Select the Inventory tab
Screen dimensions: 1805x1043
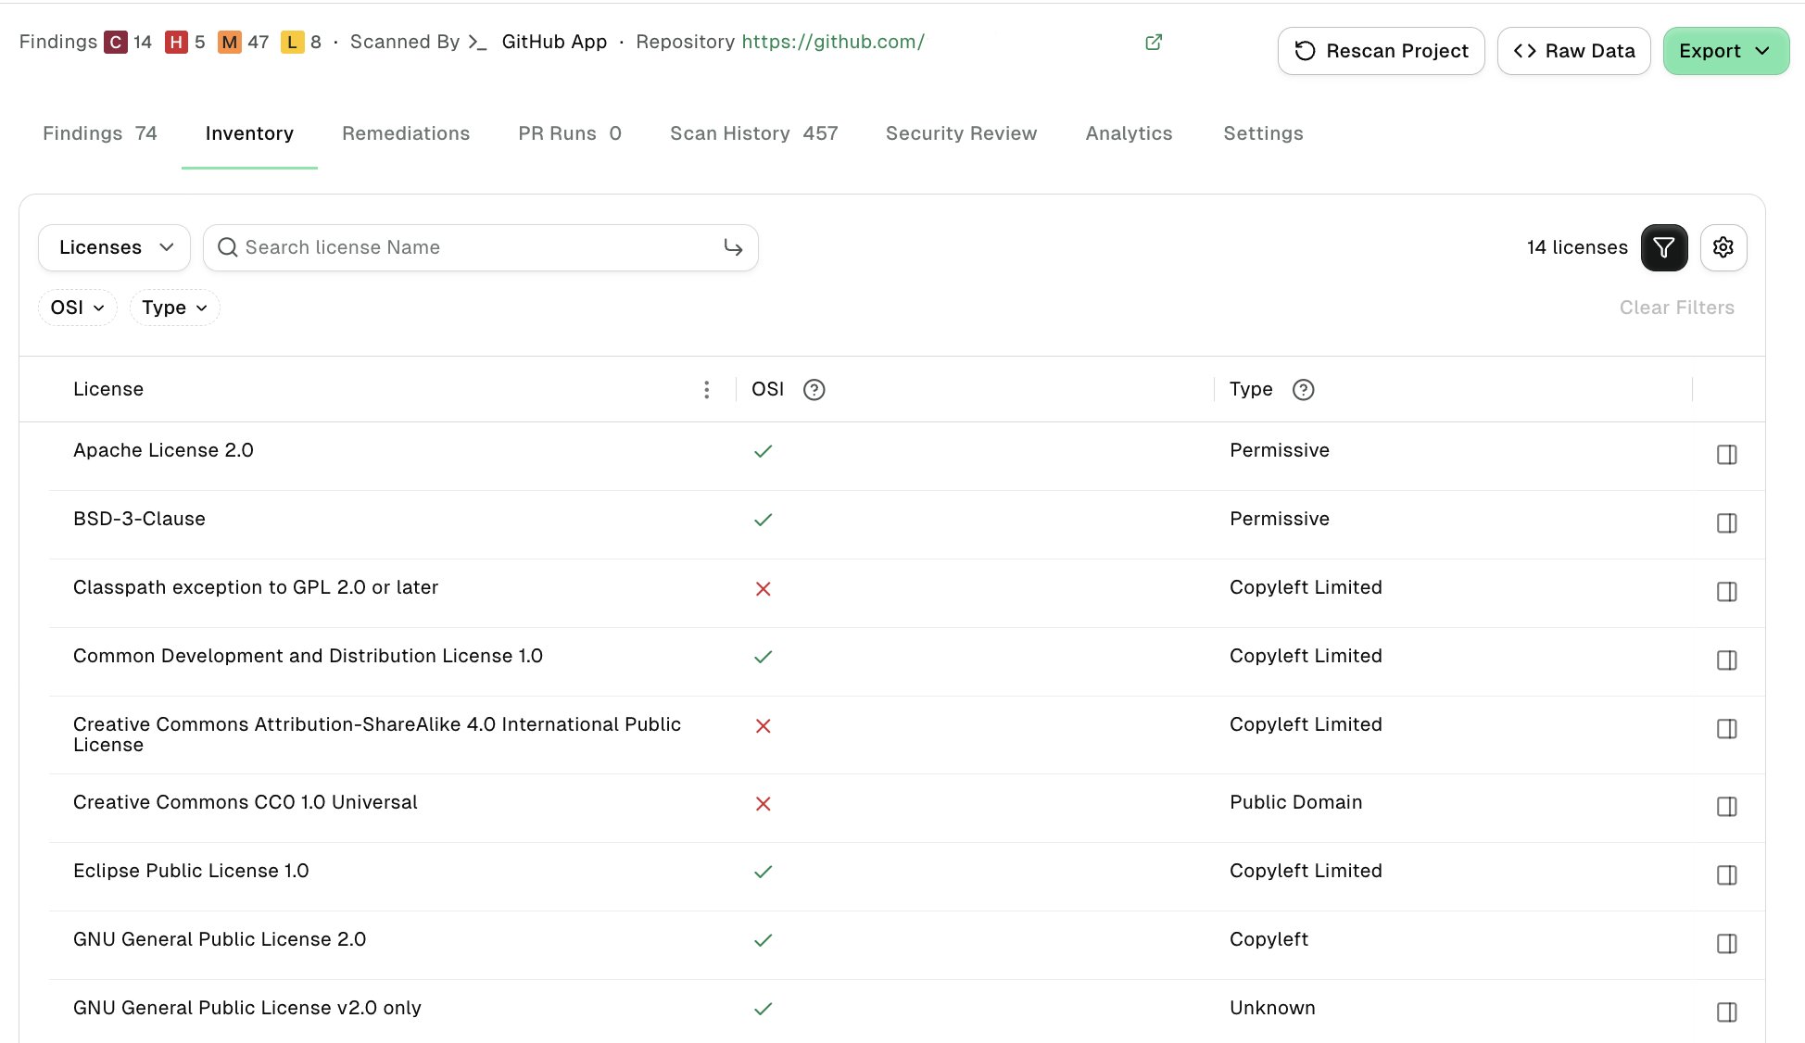click(x=249, y=133)
